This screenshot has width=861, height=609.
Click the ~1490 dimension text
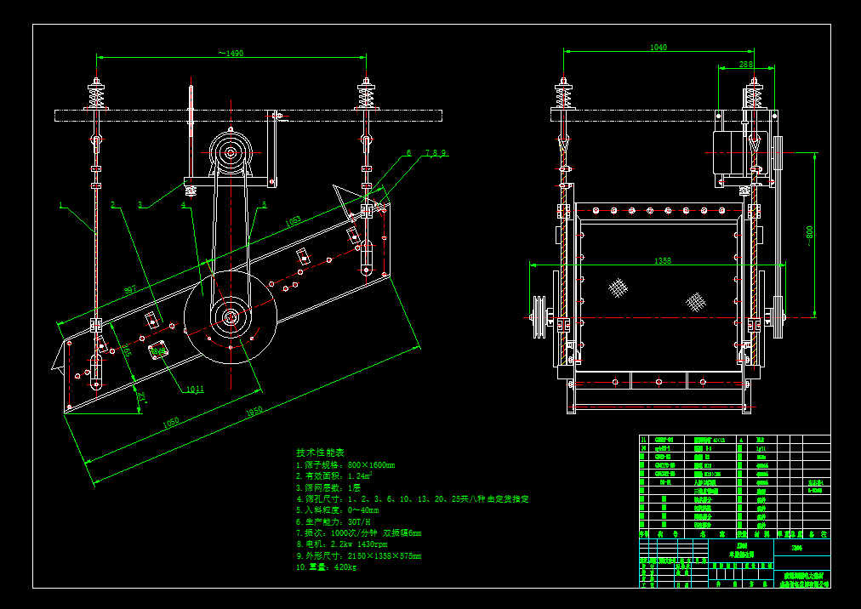pyautogui.click(x=230, y=53)
